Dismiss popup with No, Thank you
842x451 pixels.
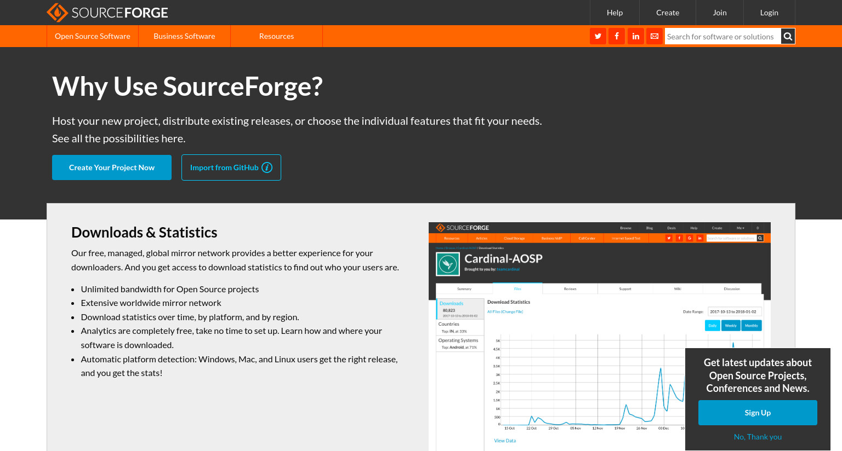point(758,437)
